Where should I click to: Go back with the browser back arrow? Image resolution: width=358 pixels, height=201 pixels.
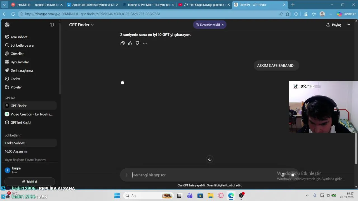[5, 14]
